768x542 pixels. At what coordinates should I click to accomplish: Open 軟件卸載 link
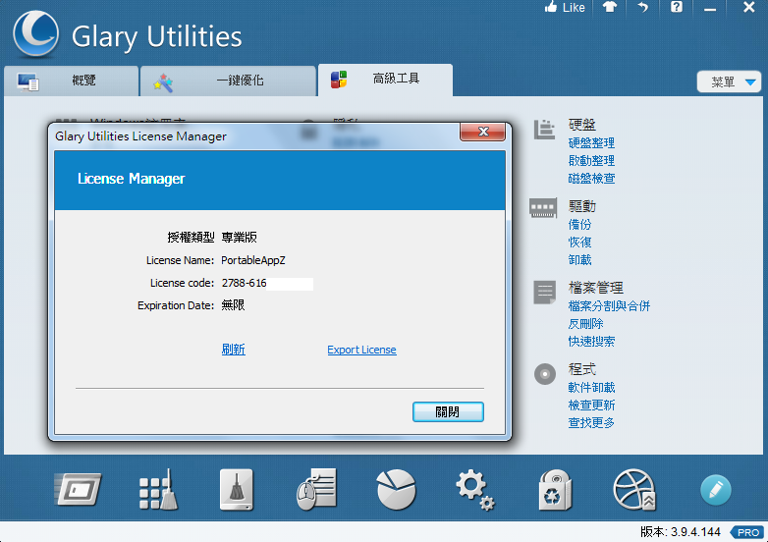(591, 387)
